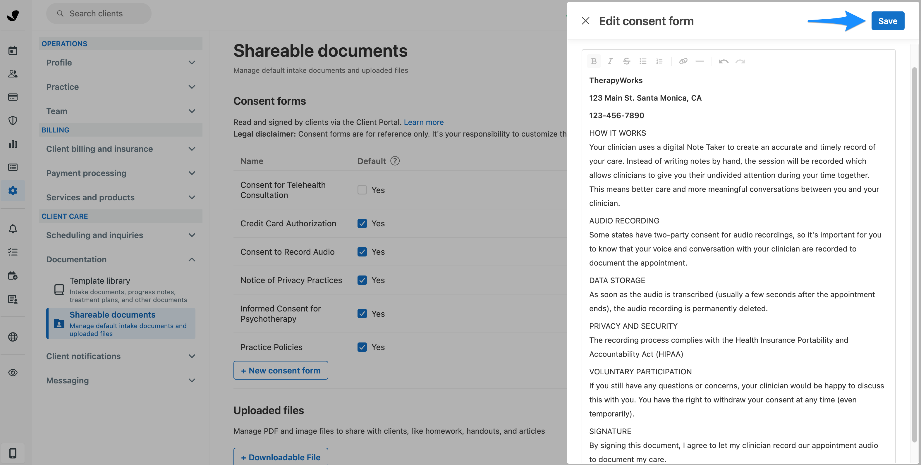Open analytics bar chart sidebar icon
The height and width of the screenshot is (465, 921).
pos(13,144)
